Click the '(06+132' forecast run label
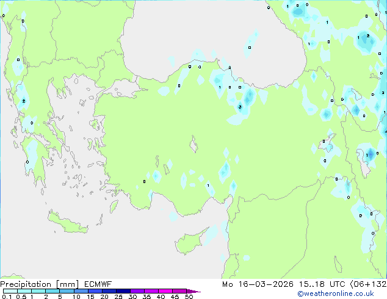Image resolution: width=387 pixels, height=299 pixels. click(x=368, y=284)
